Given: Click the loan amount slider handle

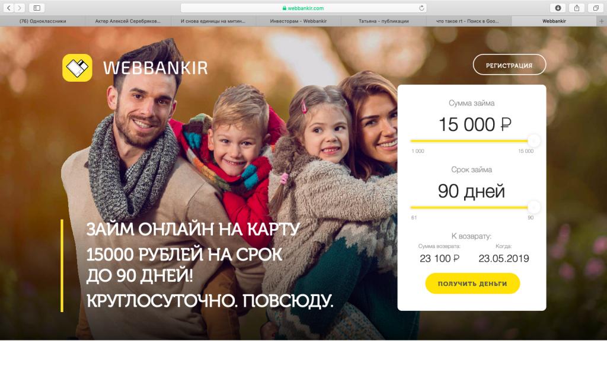Looking at the screenshot, I should (533, 141).
